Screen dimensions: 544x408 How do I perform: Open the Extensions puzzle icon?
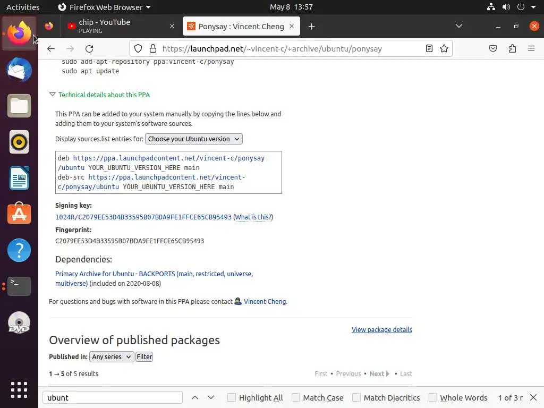point(513,48)
